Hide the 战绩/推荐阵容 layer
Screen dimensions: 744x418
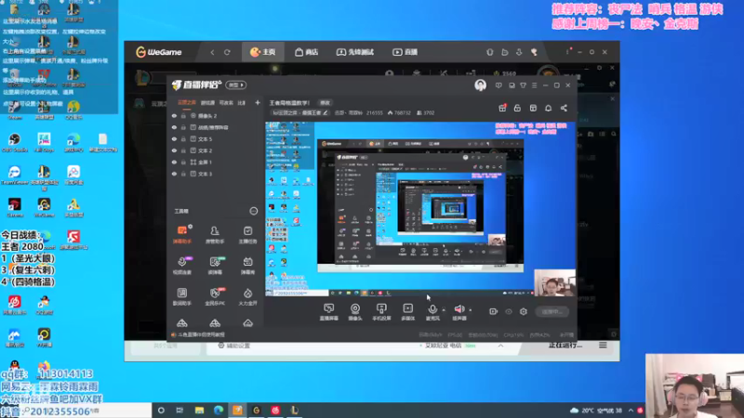tap(174, 127)
